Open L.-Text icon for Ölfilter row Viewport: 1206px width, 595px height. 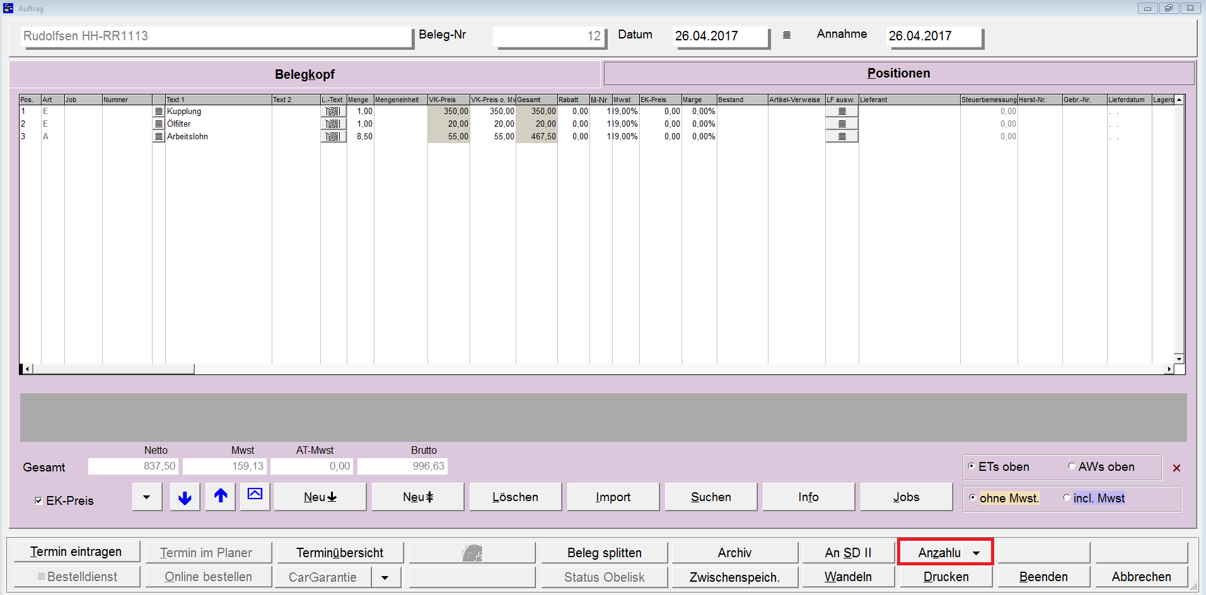[x=333, y=124]
